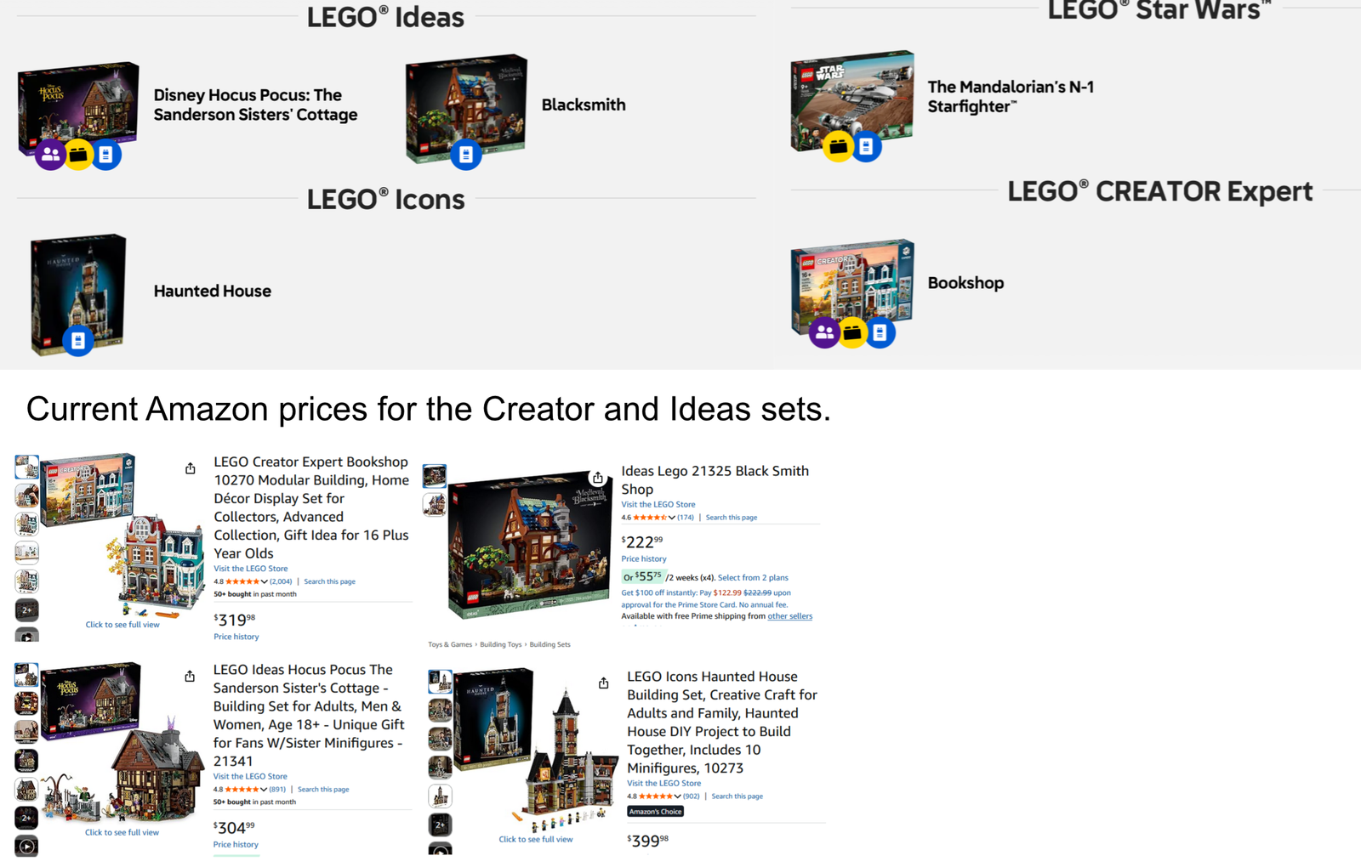This screenshot has width=1361, height=867.
Task: Expand rating dropdown for Black Smith Shop listing
Action: (x=671, y=518)
